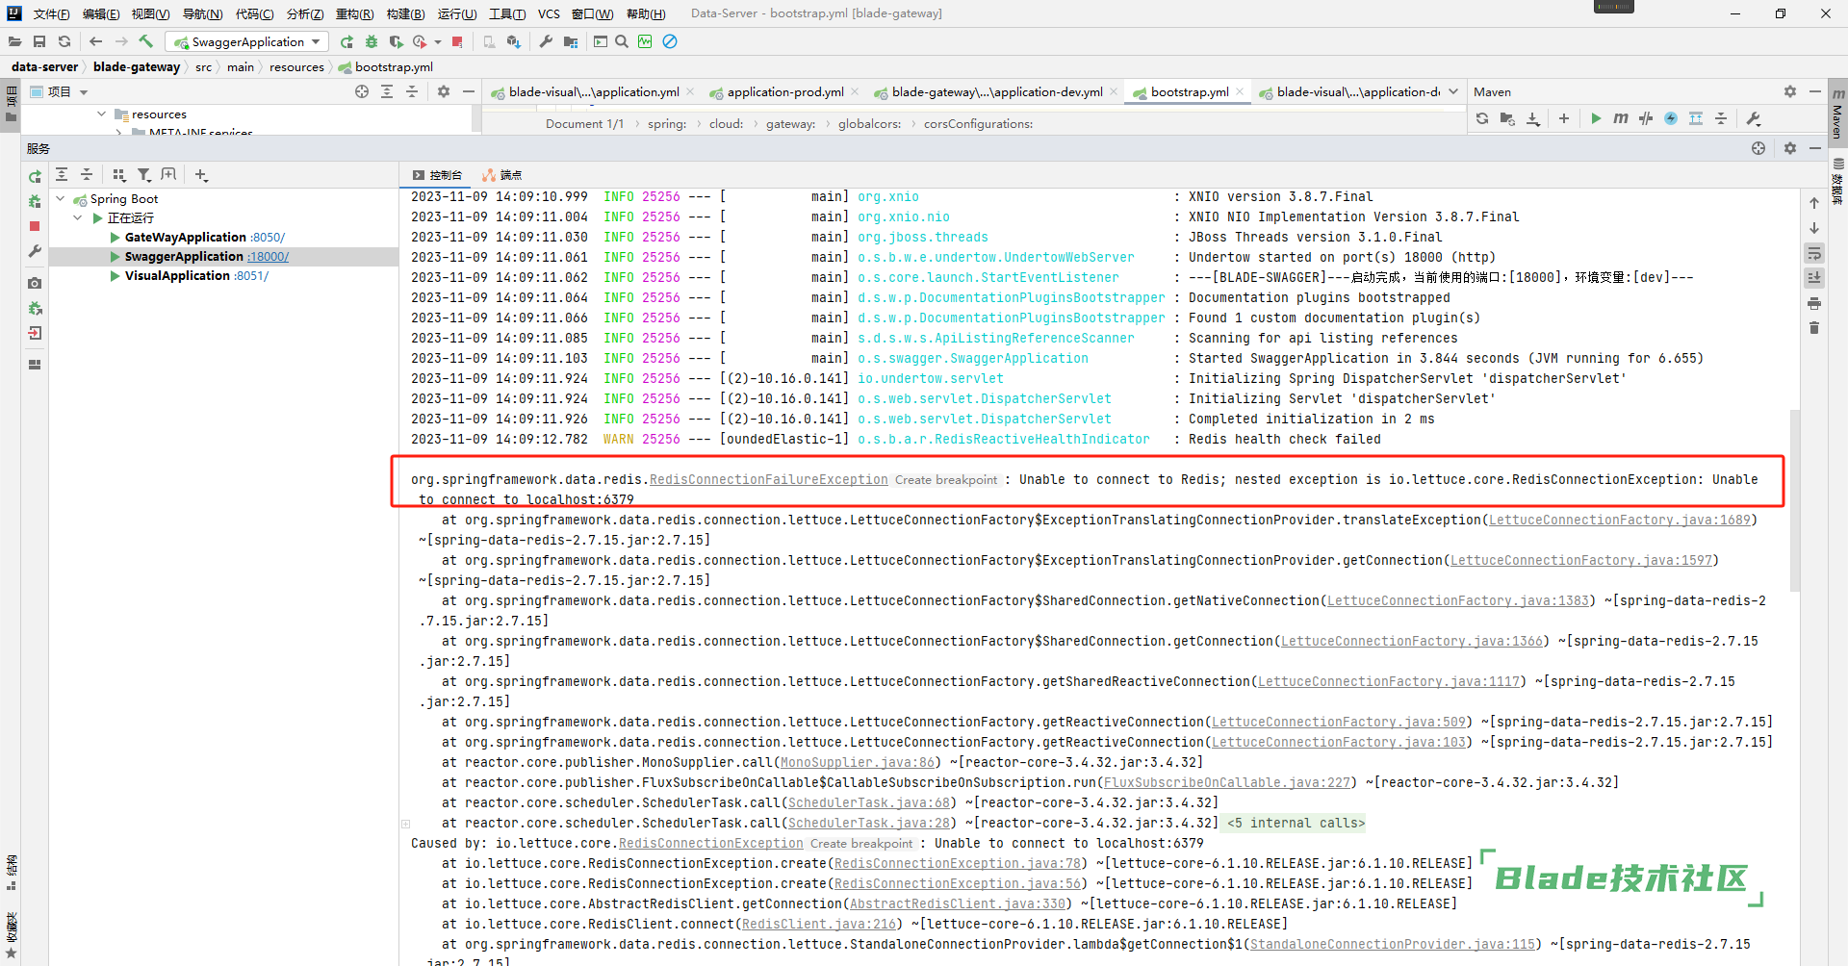Add a Maven project with plus icon

[x=1564, y=118]
